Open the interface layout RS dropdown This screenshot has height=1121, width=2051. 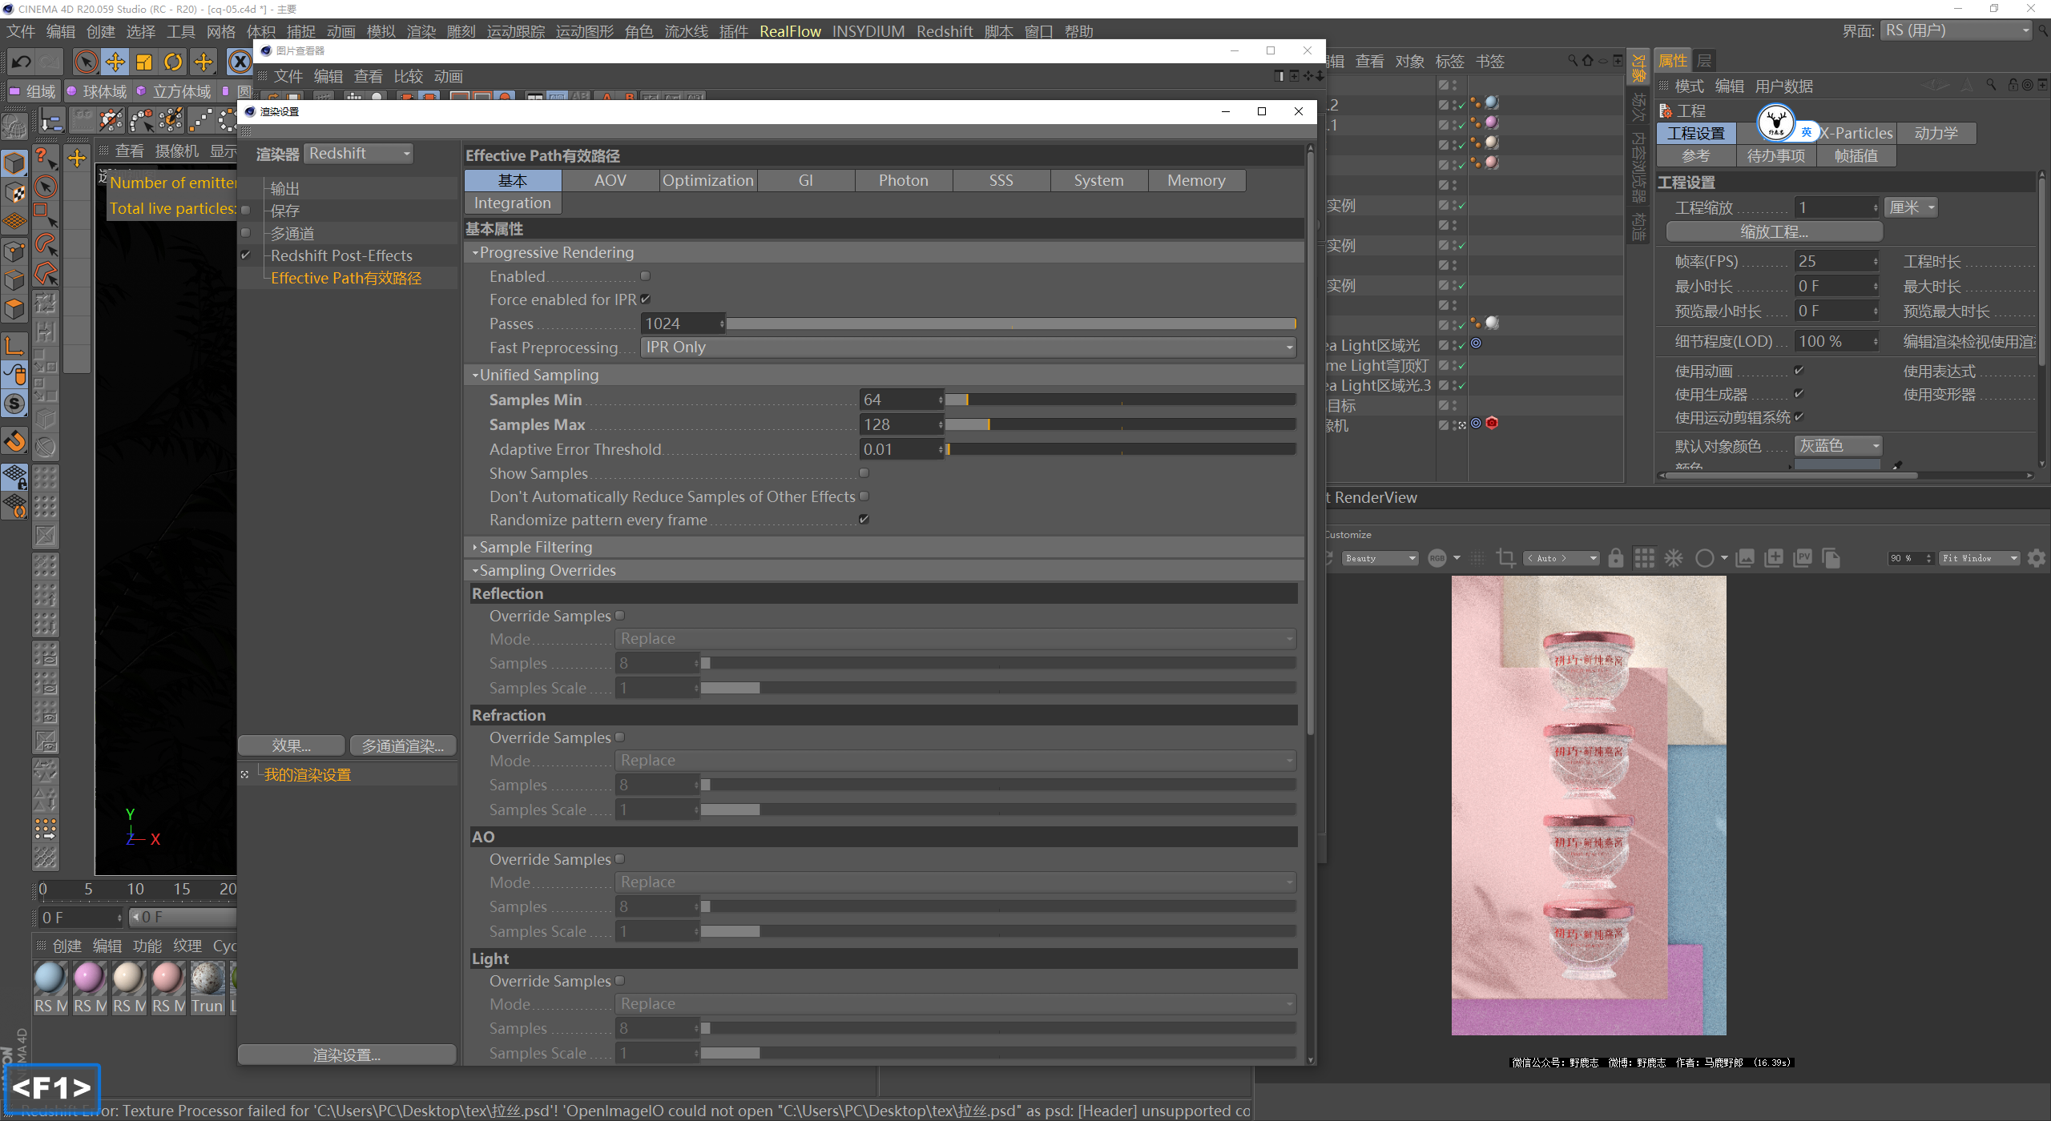[1956, 30]
